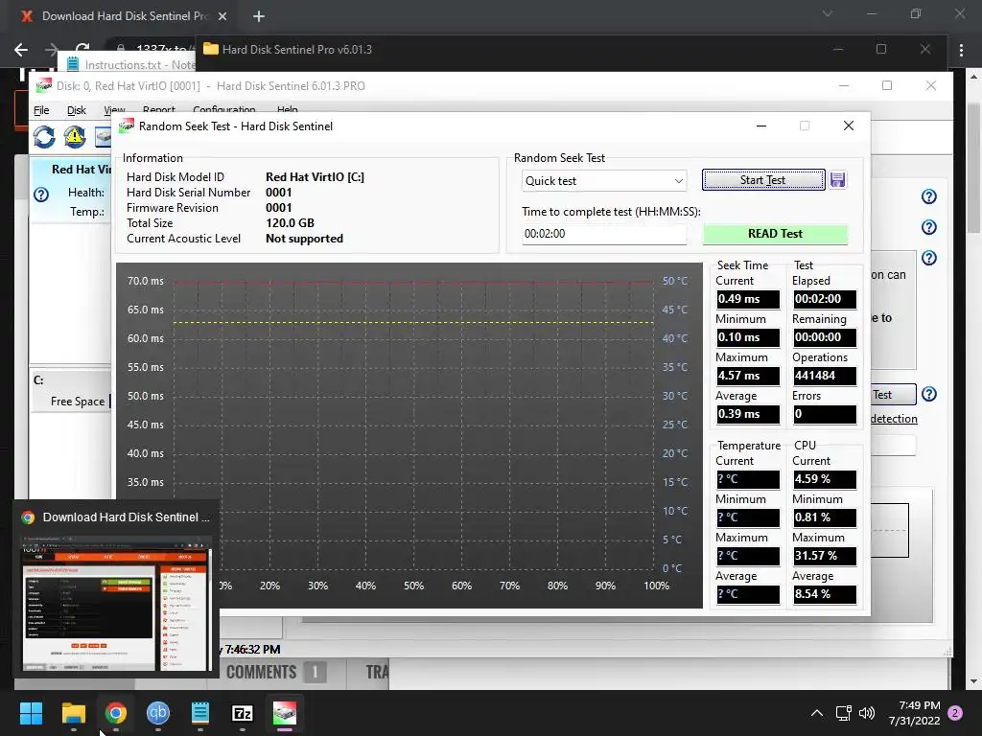Open the Quick test dropdown
The height and width of the screenshot is (736, 982).
[604, 181]
